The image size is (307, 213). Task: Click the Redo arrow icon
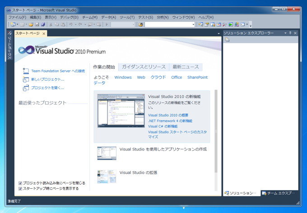tap(80, 24)
